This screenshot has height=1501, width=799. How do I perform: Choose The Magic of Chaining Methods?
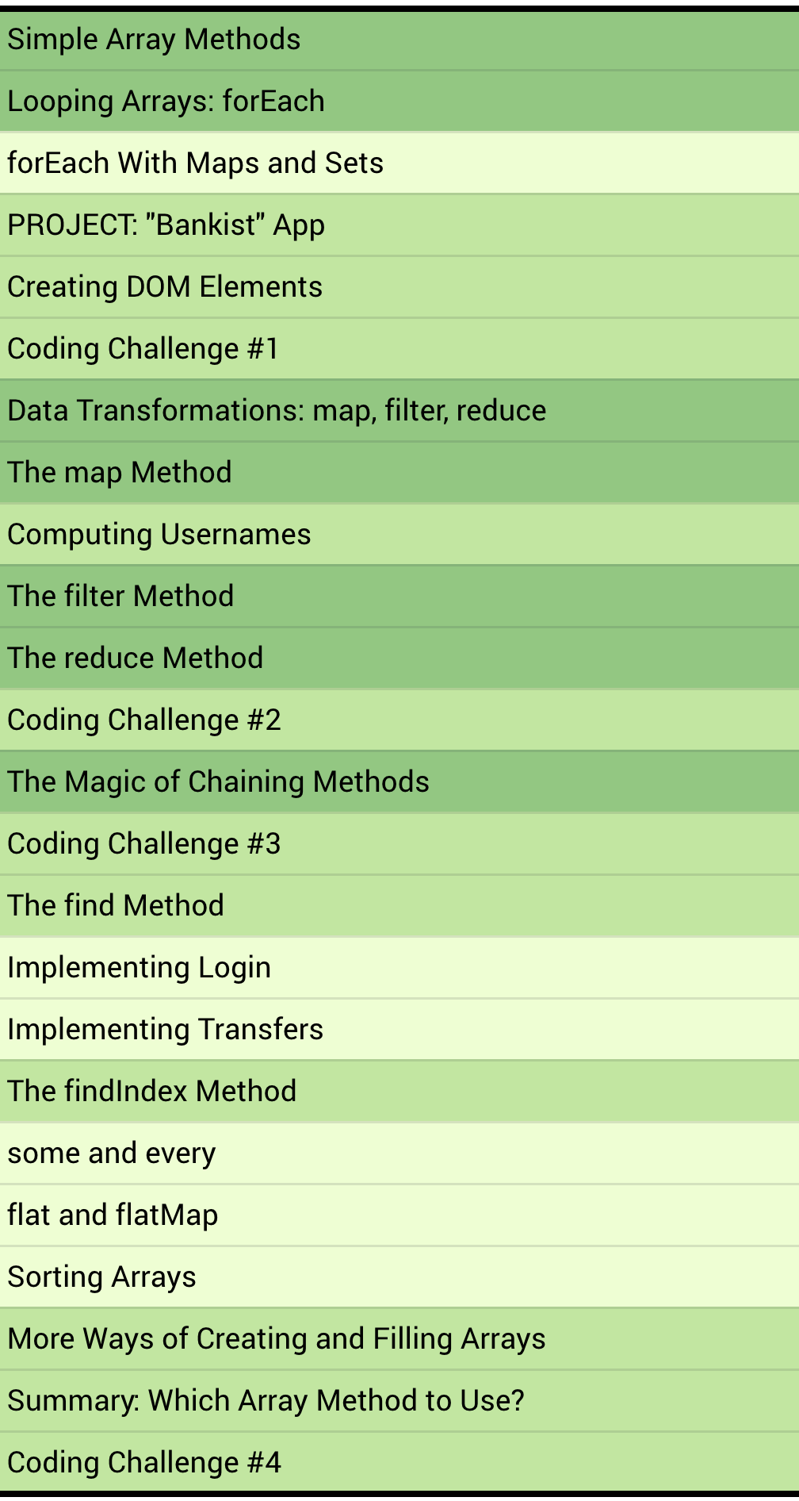click(x=218, y=782)
